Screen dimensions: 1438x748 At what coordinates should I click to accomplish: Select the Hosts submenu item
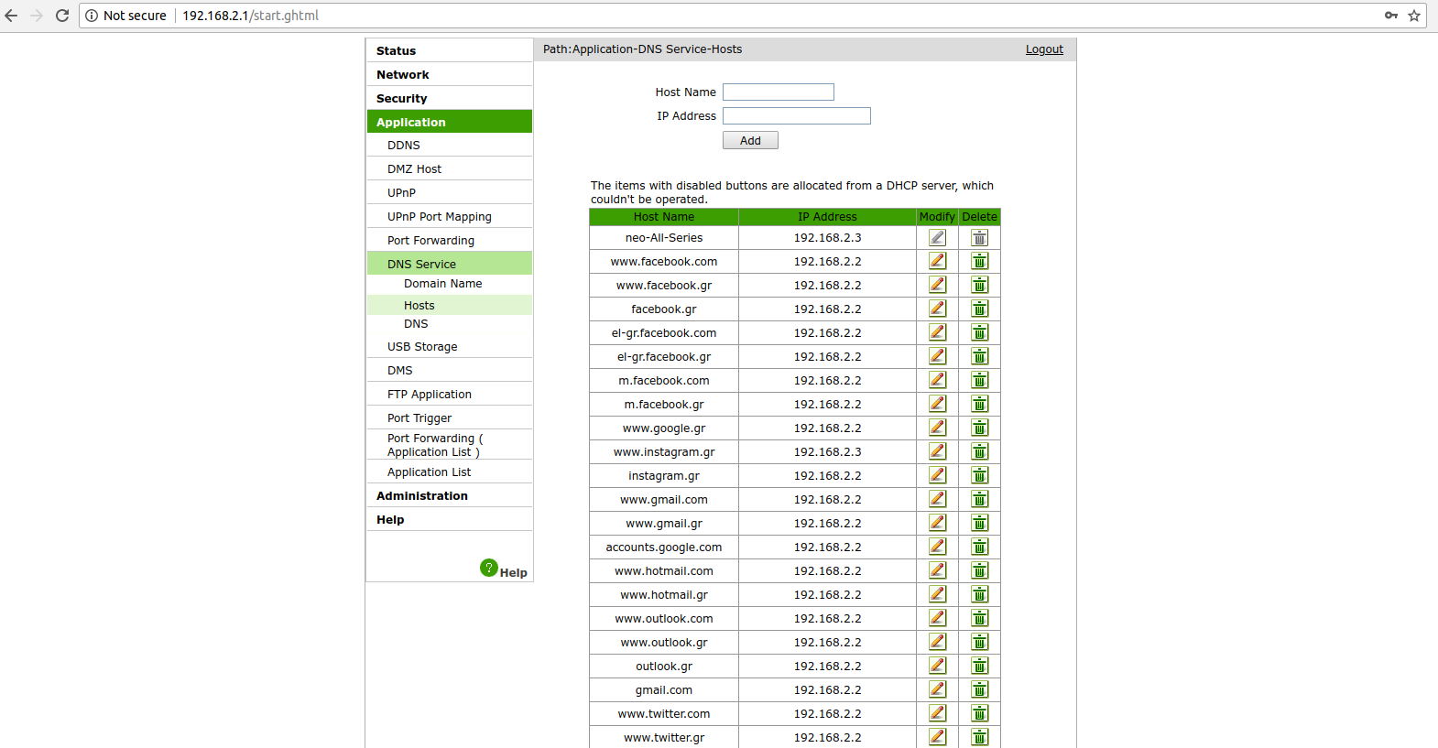pos(449,305)
